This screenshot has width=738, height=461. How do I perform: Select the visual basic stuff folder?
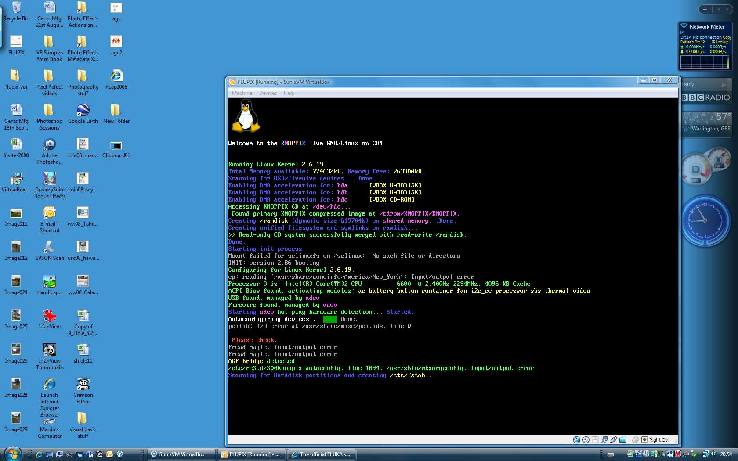(x=83, y=425)
